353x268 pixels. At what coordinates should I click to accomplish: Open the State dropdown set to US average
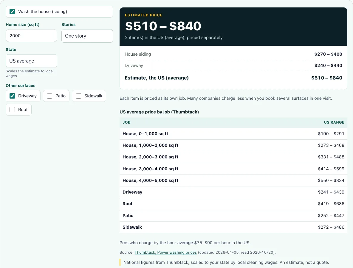(x=31, y=61)
